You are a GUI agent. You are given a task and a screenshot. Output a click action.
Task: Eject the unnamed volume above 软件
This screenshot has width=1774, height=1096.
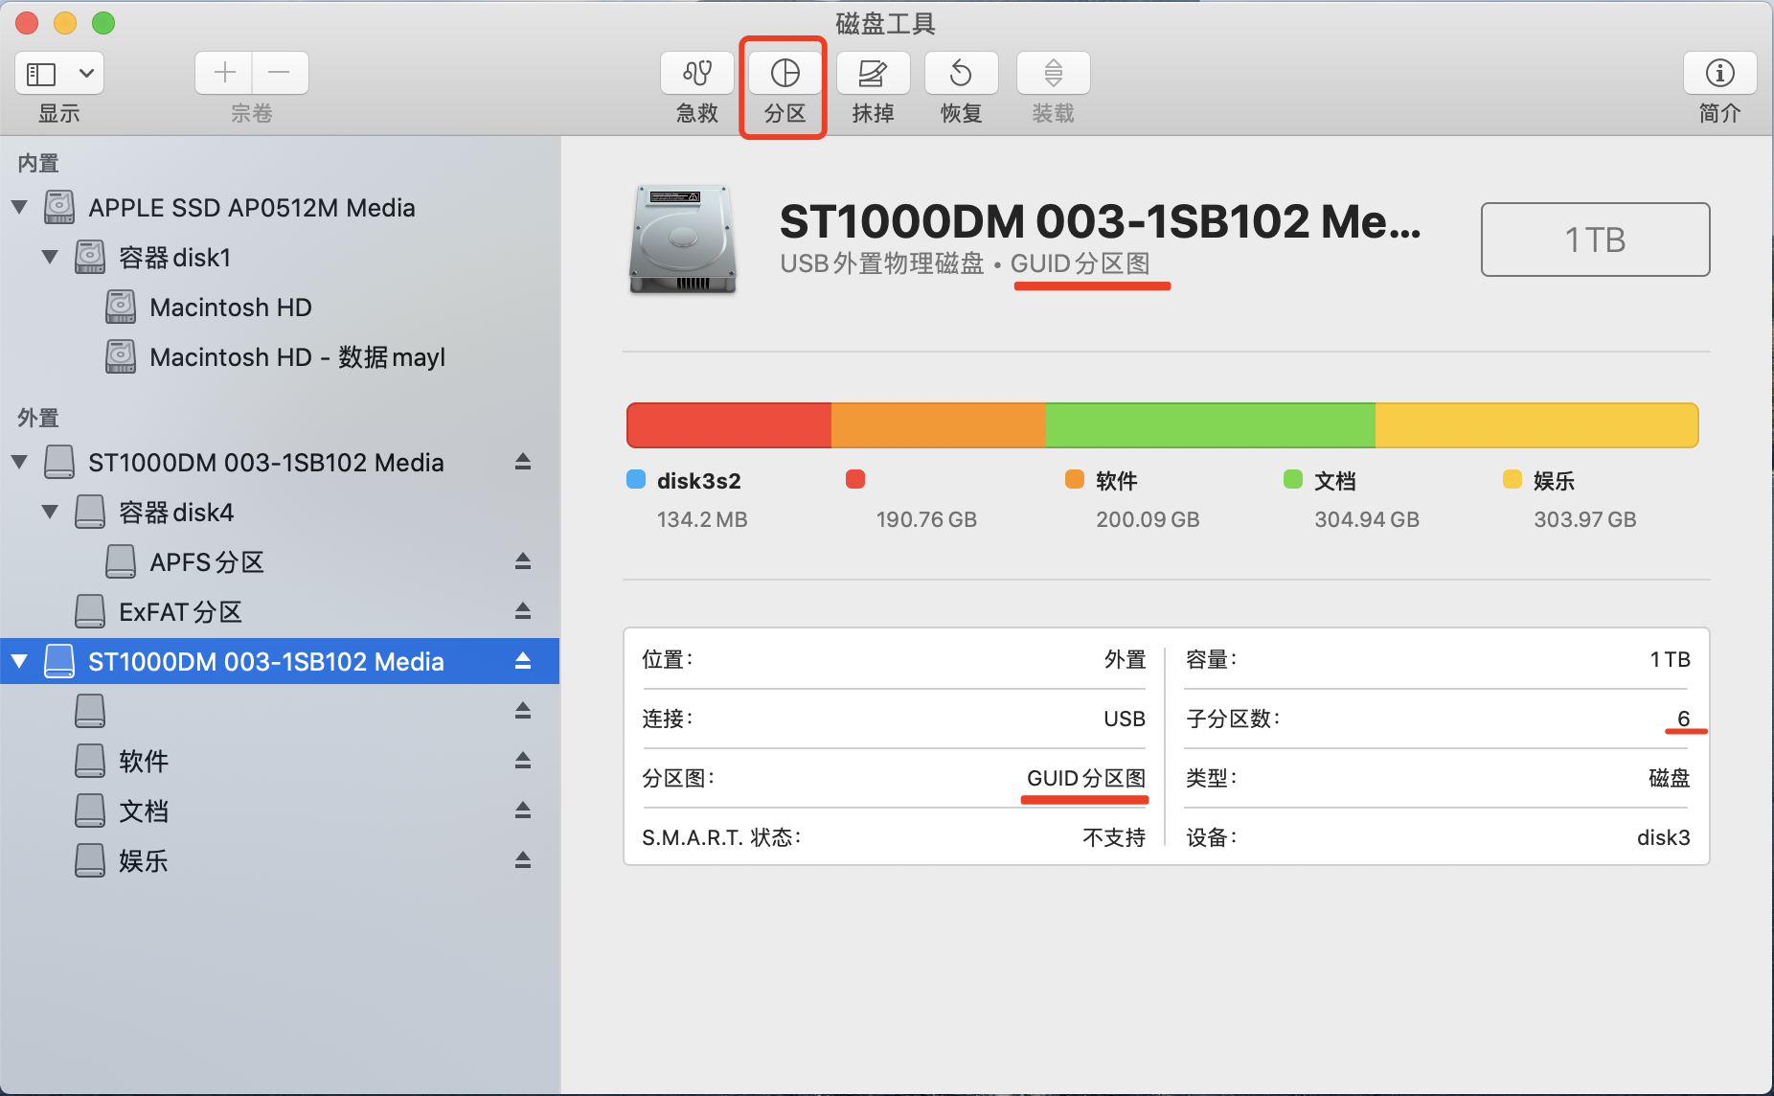pos(523,711)
